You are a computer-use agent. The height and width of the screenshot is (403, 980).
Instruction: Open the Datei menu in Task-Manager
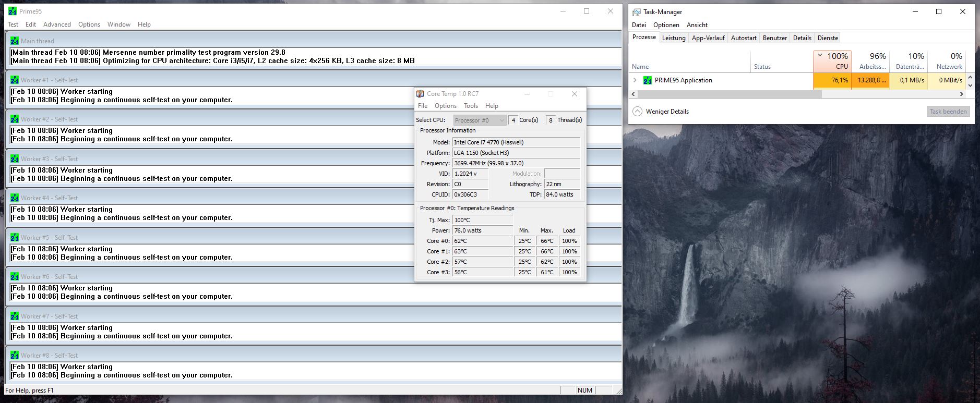(x=639, y=25)
